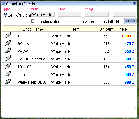The height and width of the screenshot is (119, 139).
Task: Click the search button
Action: click(130, 21)
